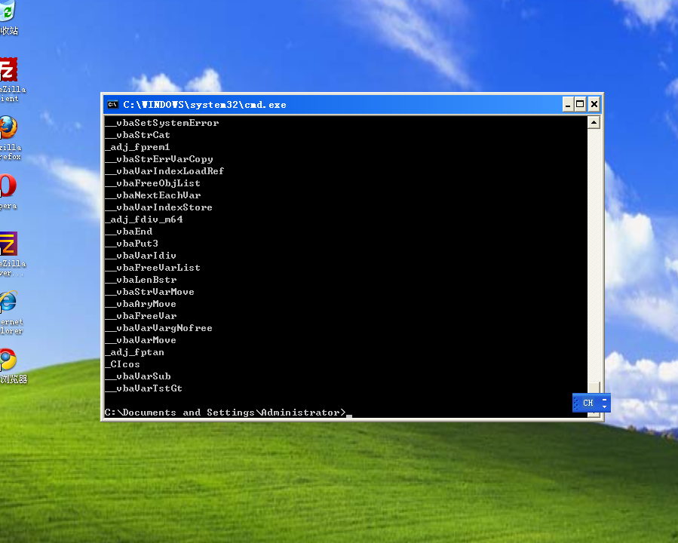The height and width of the screenshot is (543, 678).
Task: Click the __vbaVarVargNofree line
Action: pyautogui.click(x=159, y=329)
